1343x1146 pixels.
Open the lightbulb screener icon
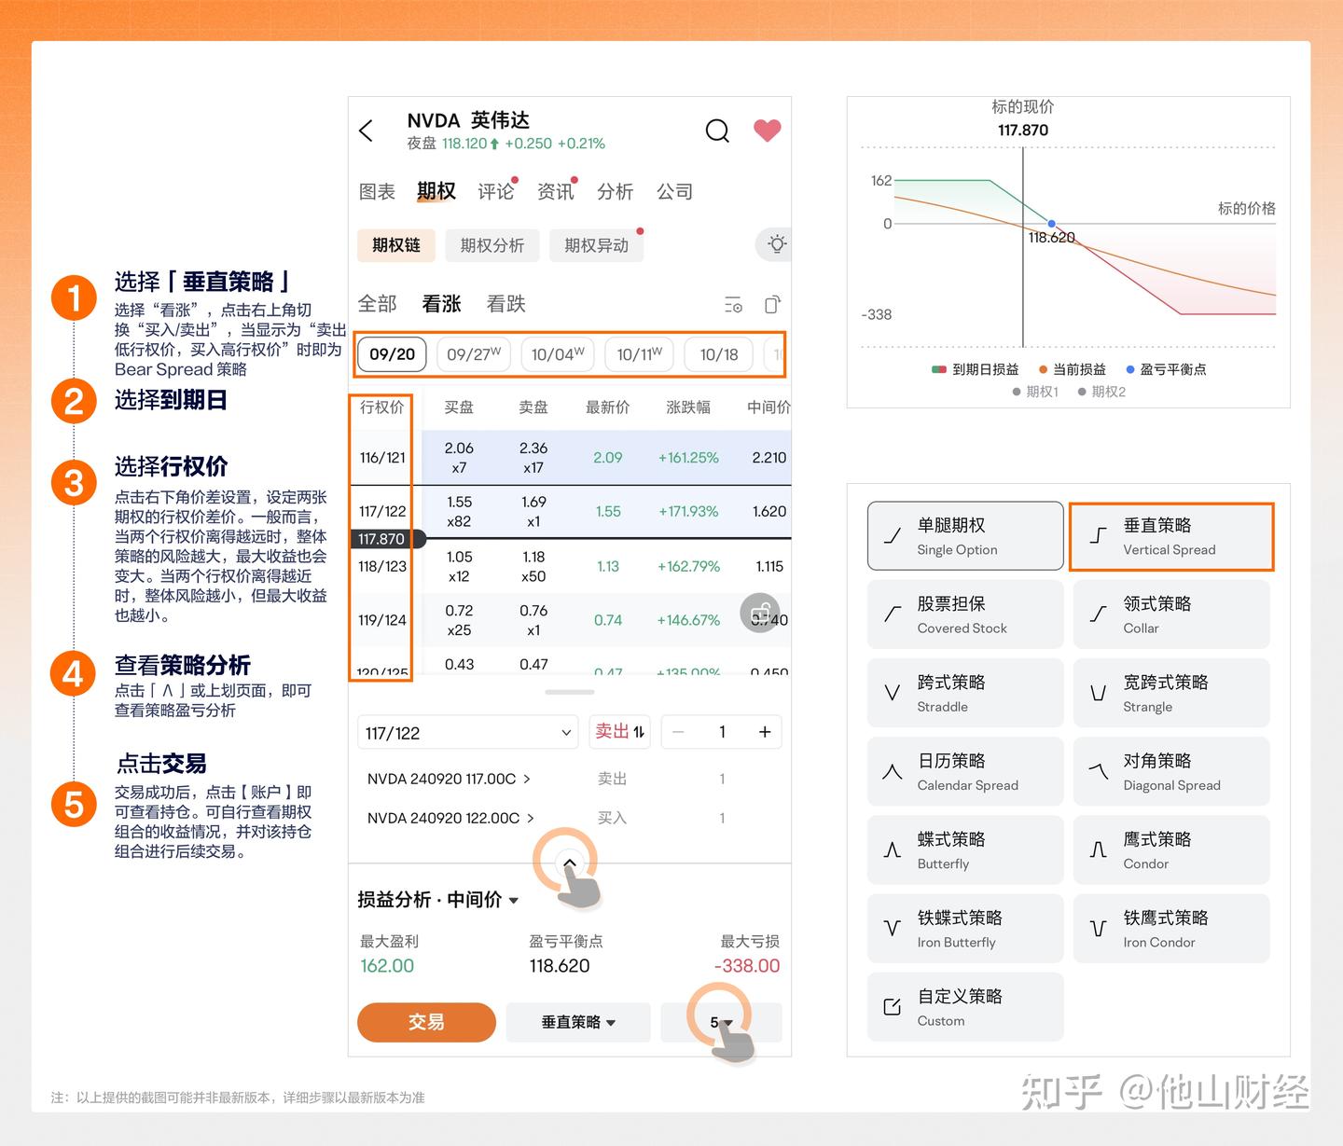[775, 244]
